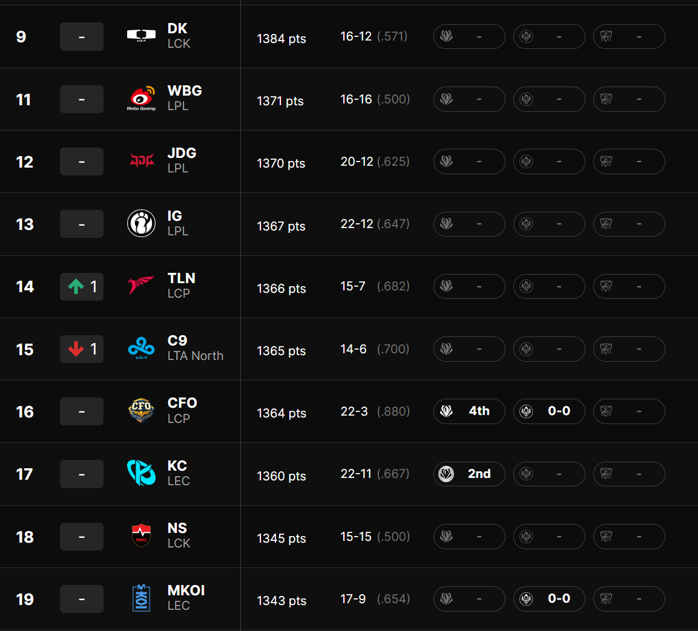Open MKOI's 0-0 MSI record badge
698x631 pixels.
click(x=549, y=599)
